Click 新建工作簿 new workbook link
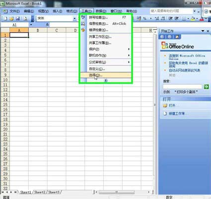211x199 pixels. click(177, 113)
